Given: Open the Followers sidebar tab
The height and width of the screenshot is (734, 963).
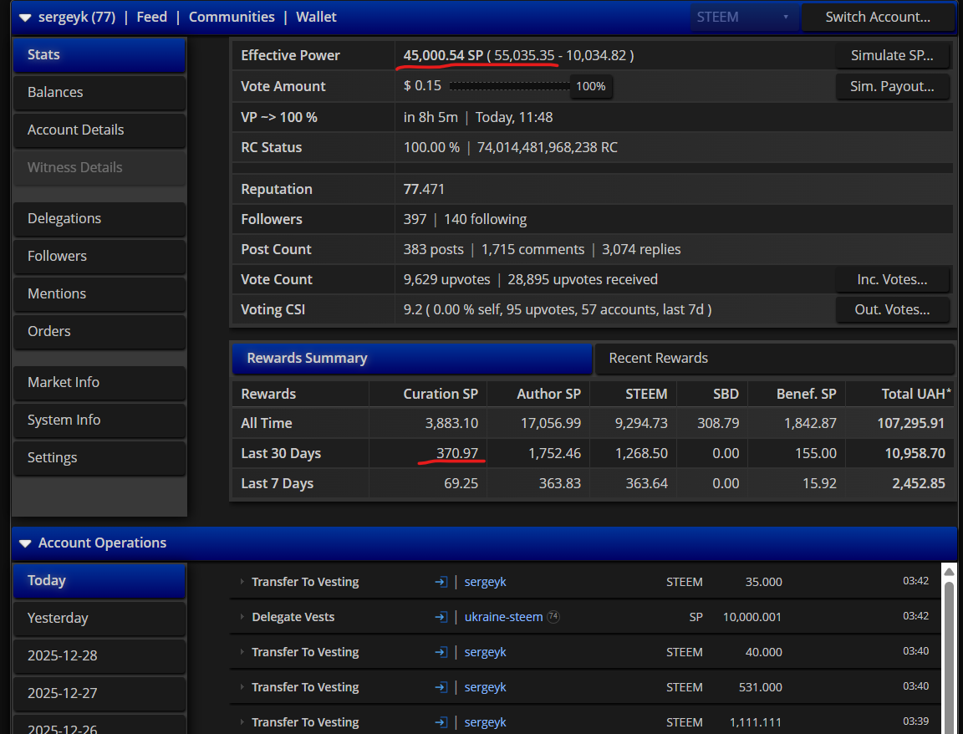Looking at the screenshot, I should (x=99, y=256).
